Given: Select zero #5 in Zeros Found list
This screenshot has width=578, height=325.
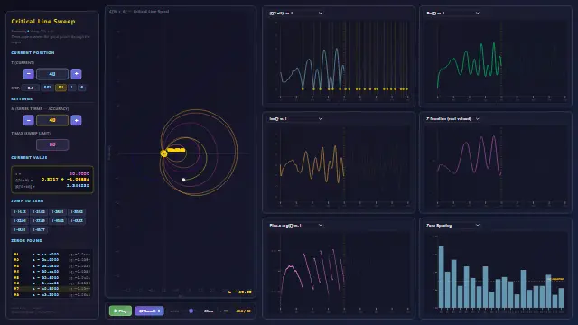Looking at the screenshot, I should coord(52,277).
